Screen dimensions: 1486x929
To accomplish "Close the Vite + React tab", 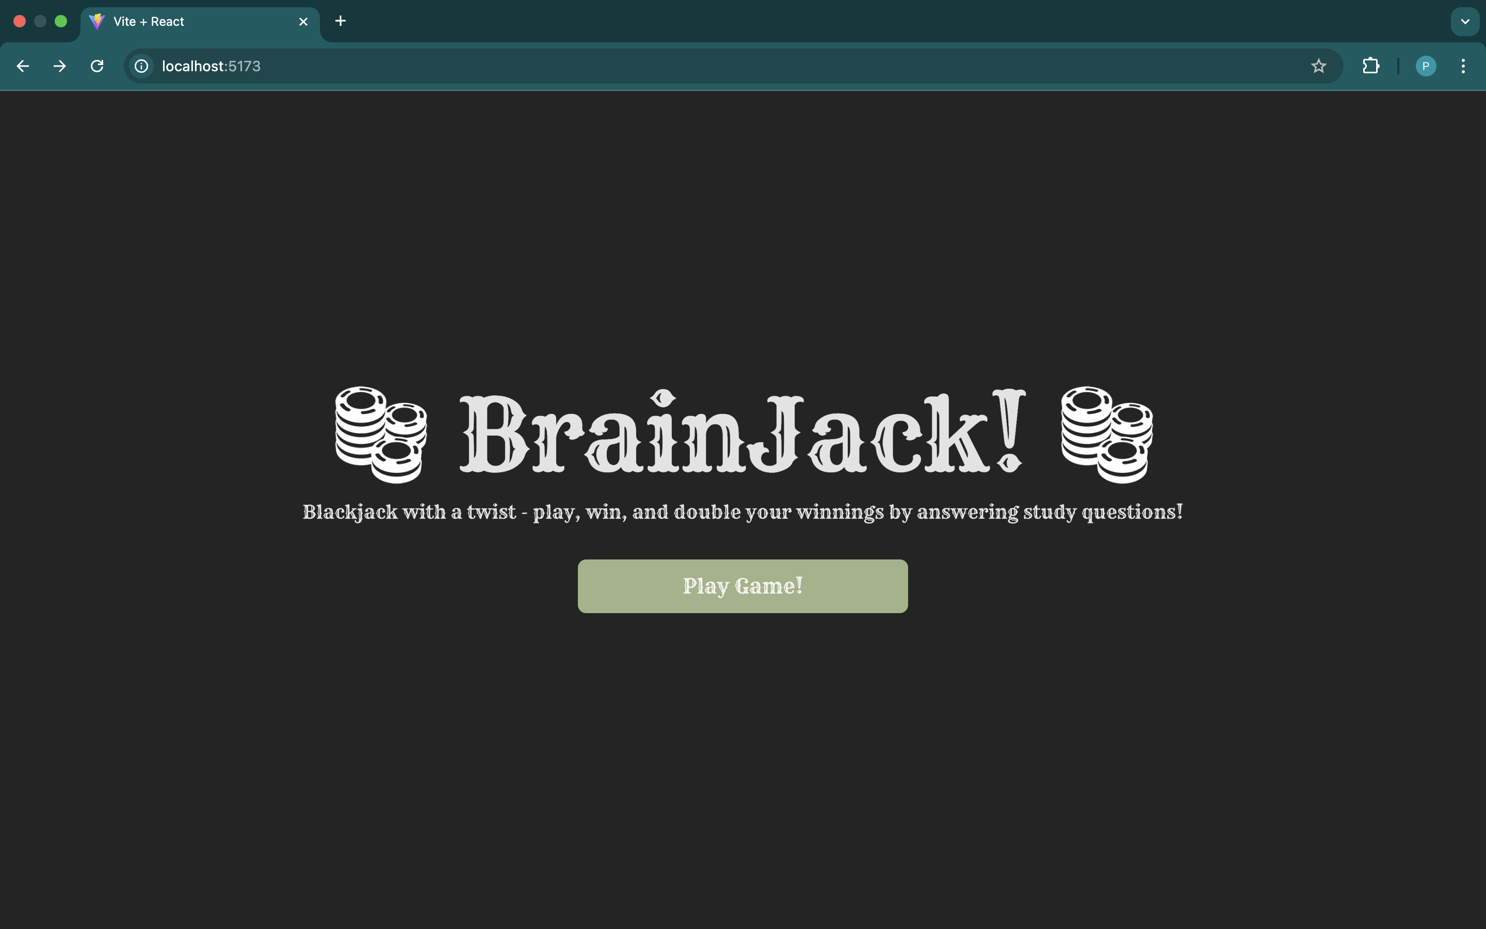I will [x=303, y=22].
